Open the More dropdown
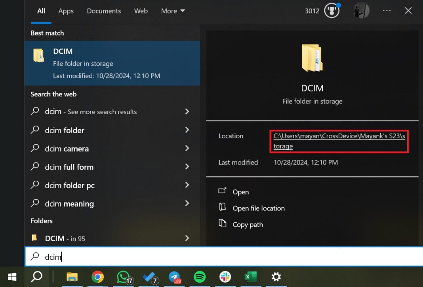The height and width of the screenshot is (287, 423). pos(173,11)
